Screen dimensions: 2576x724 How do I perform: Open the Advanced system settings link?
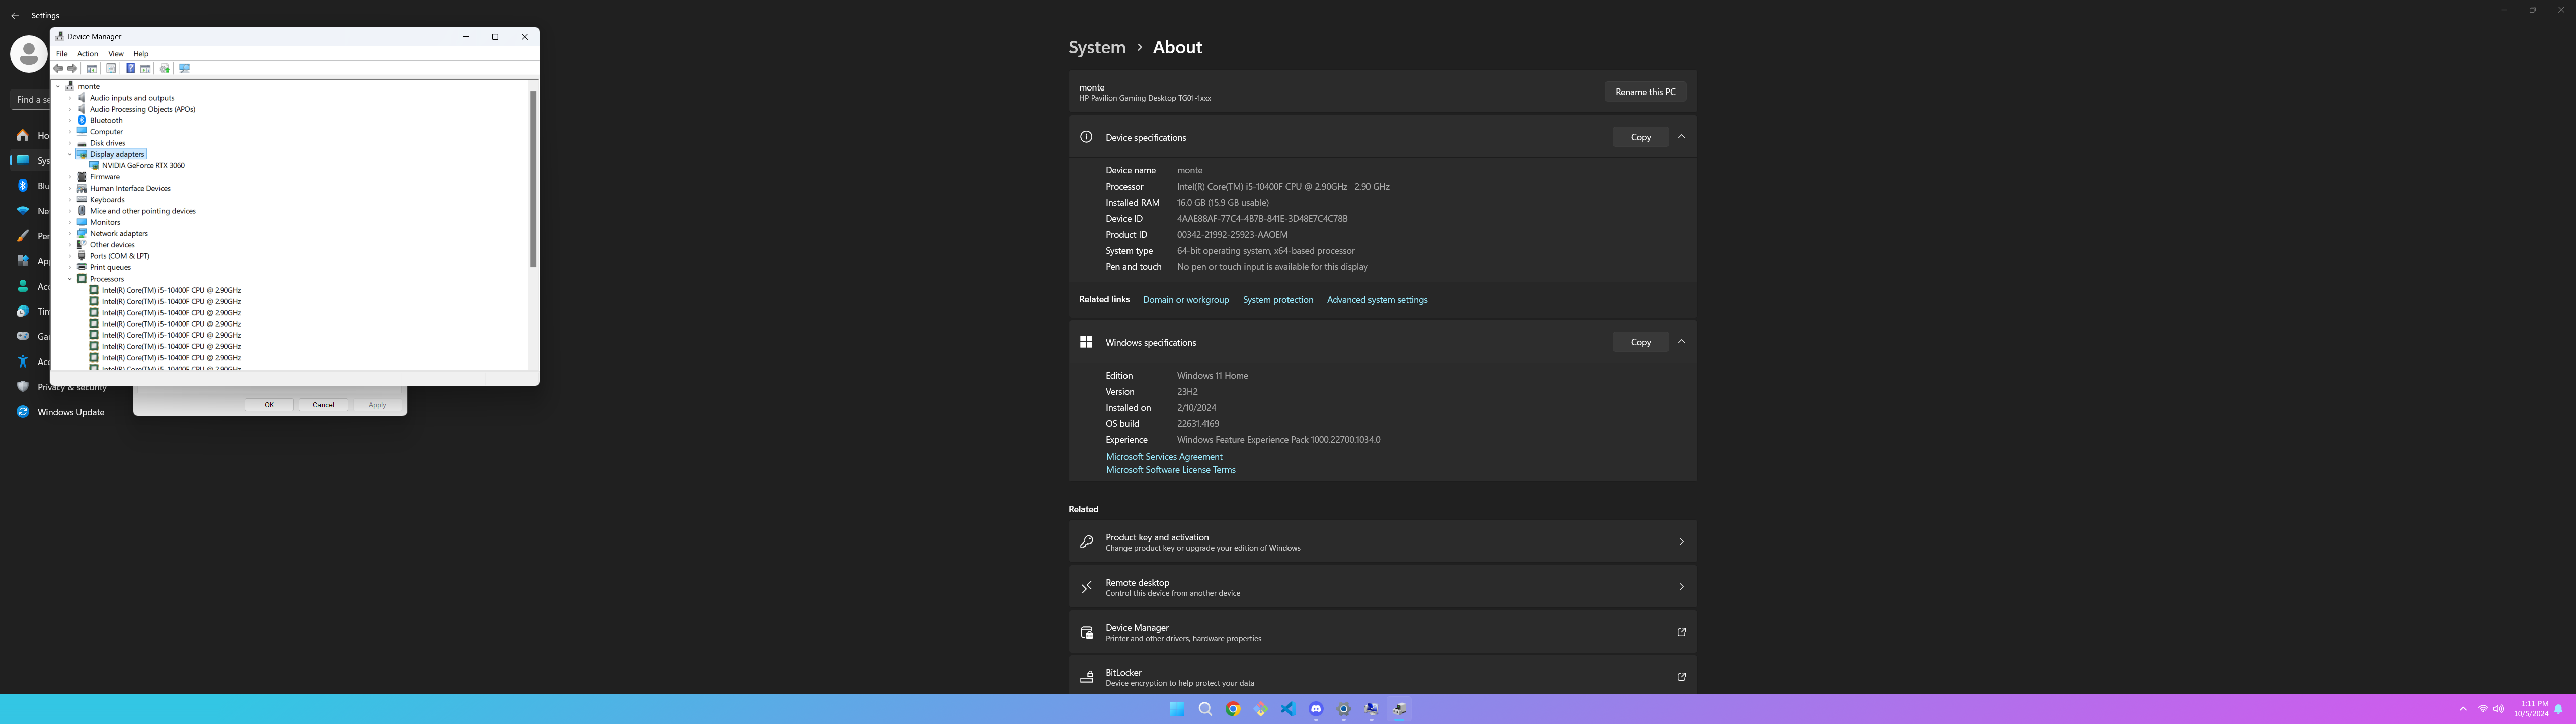1377,300
